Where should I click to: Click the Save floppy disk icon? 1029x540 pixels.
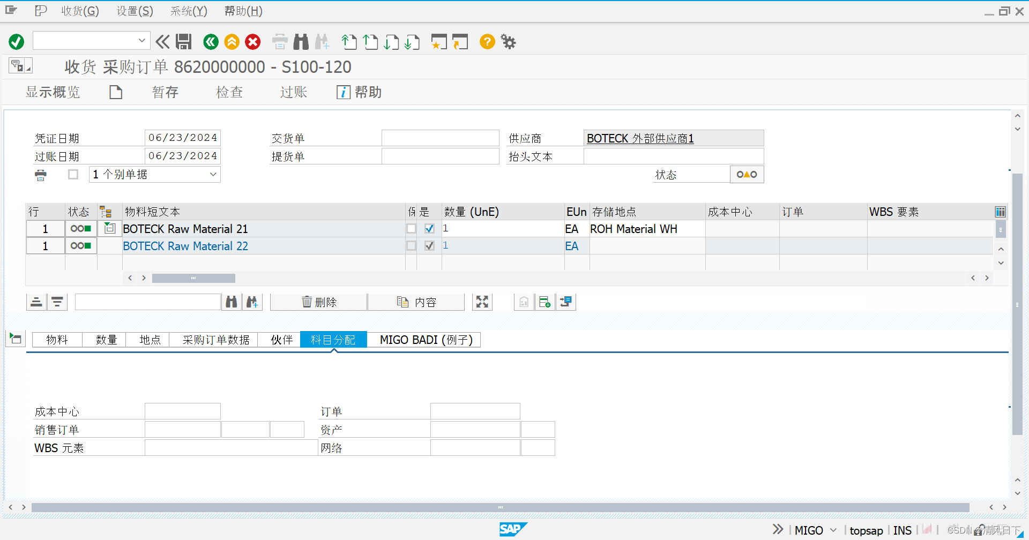(x=184, y=42)
